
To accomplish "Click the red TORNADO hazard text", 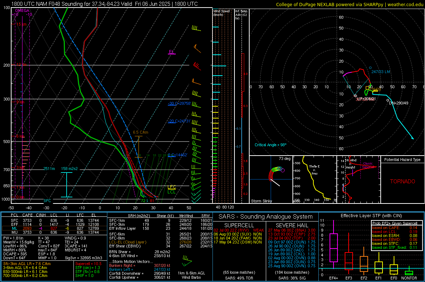I will [x=403, y=182].
